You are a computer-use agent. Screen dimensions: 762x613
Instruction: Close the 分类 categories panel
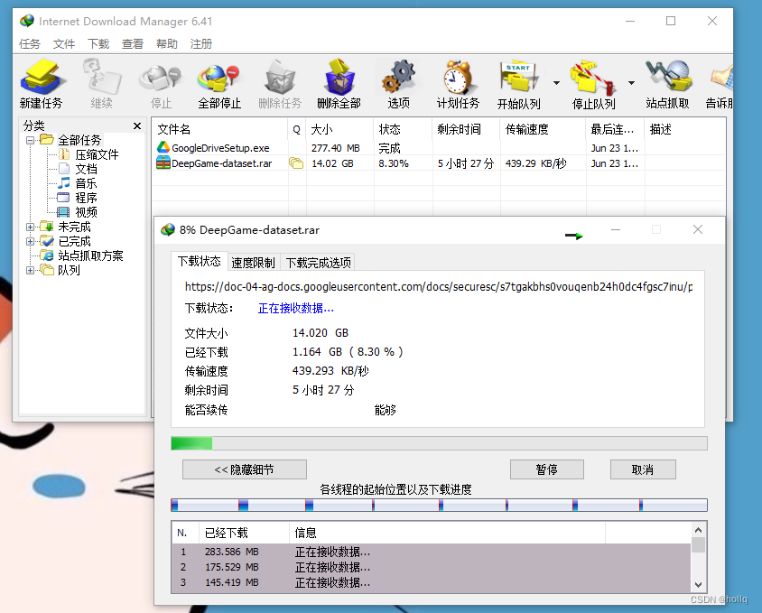137,125
